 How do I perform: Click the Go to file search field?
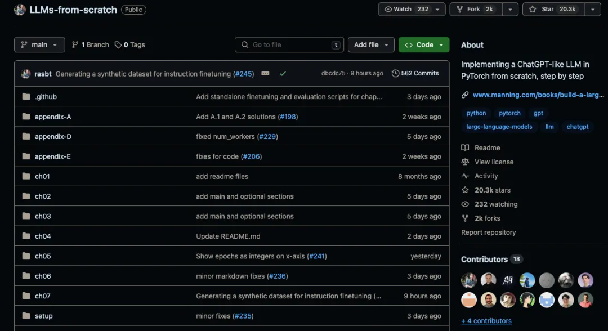tap(289, 44)
